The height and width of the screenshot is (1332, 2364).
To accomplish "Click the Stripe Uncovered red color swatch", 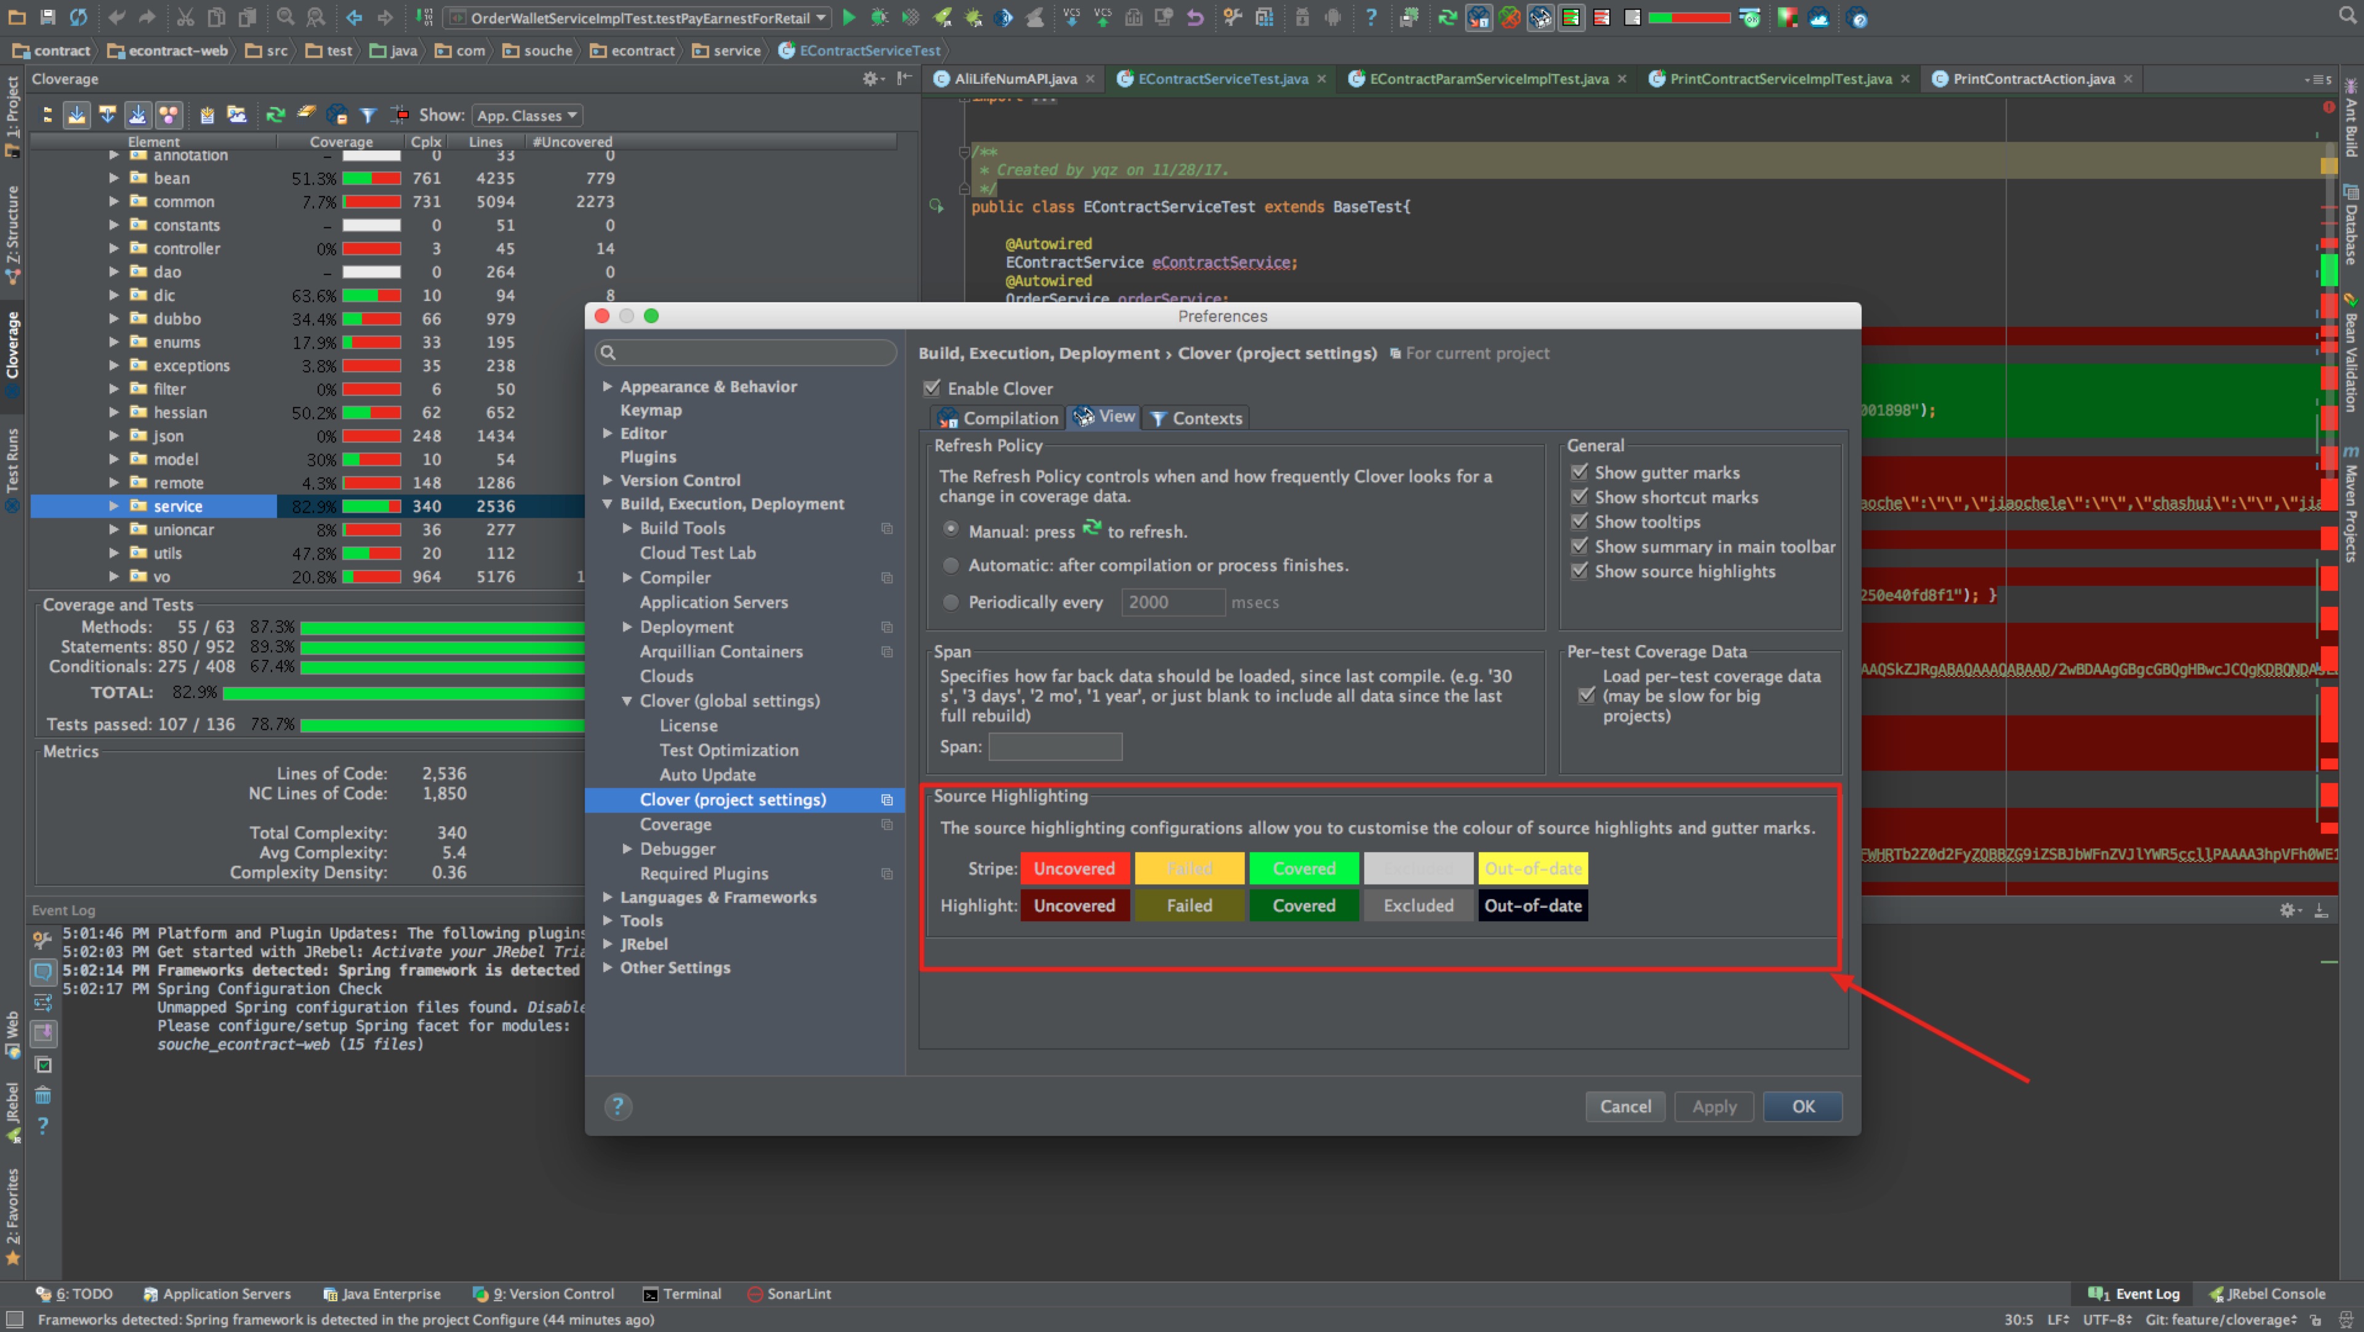I will pyautogui.click(x=1075, y=869).
